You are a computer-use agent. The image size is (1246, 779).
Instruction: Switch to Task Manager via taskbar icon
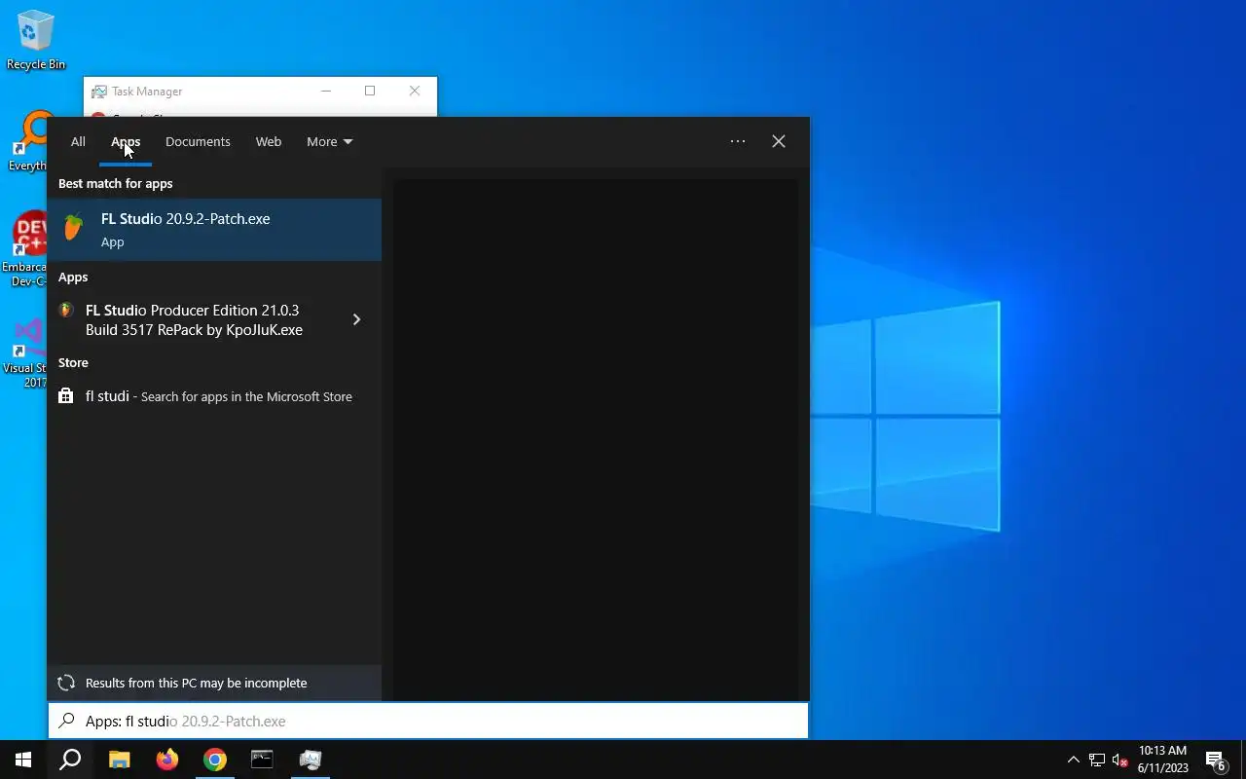(311, 760)
